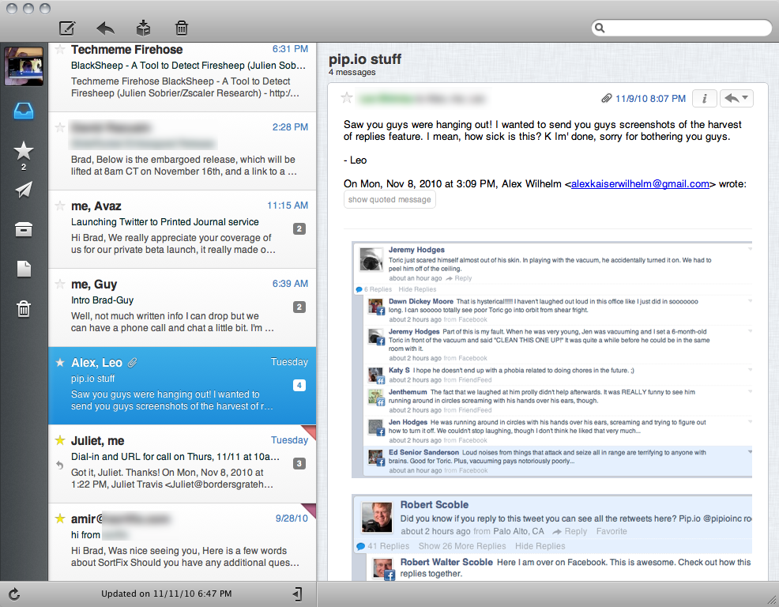Click the 4 message count badge
The width and height of the screenshot is (779, 607).
[299, 385]
